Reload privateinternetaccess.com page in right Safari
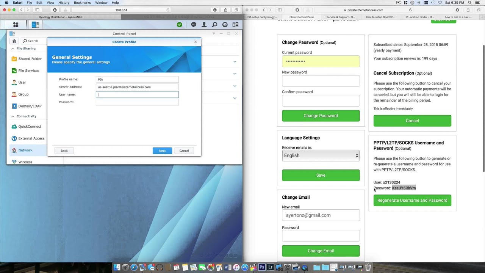 pyautogui.click(x=410, y=10)
